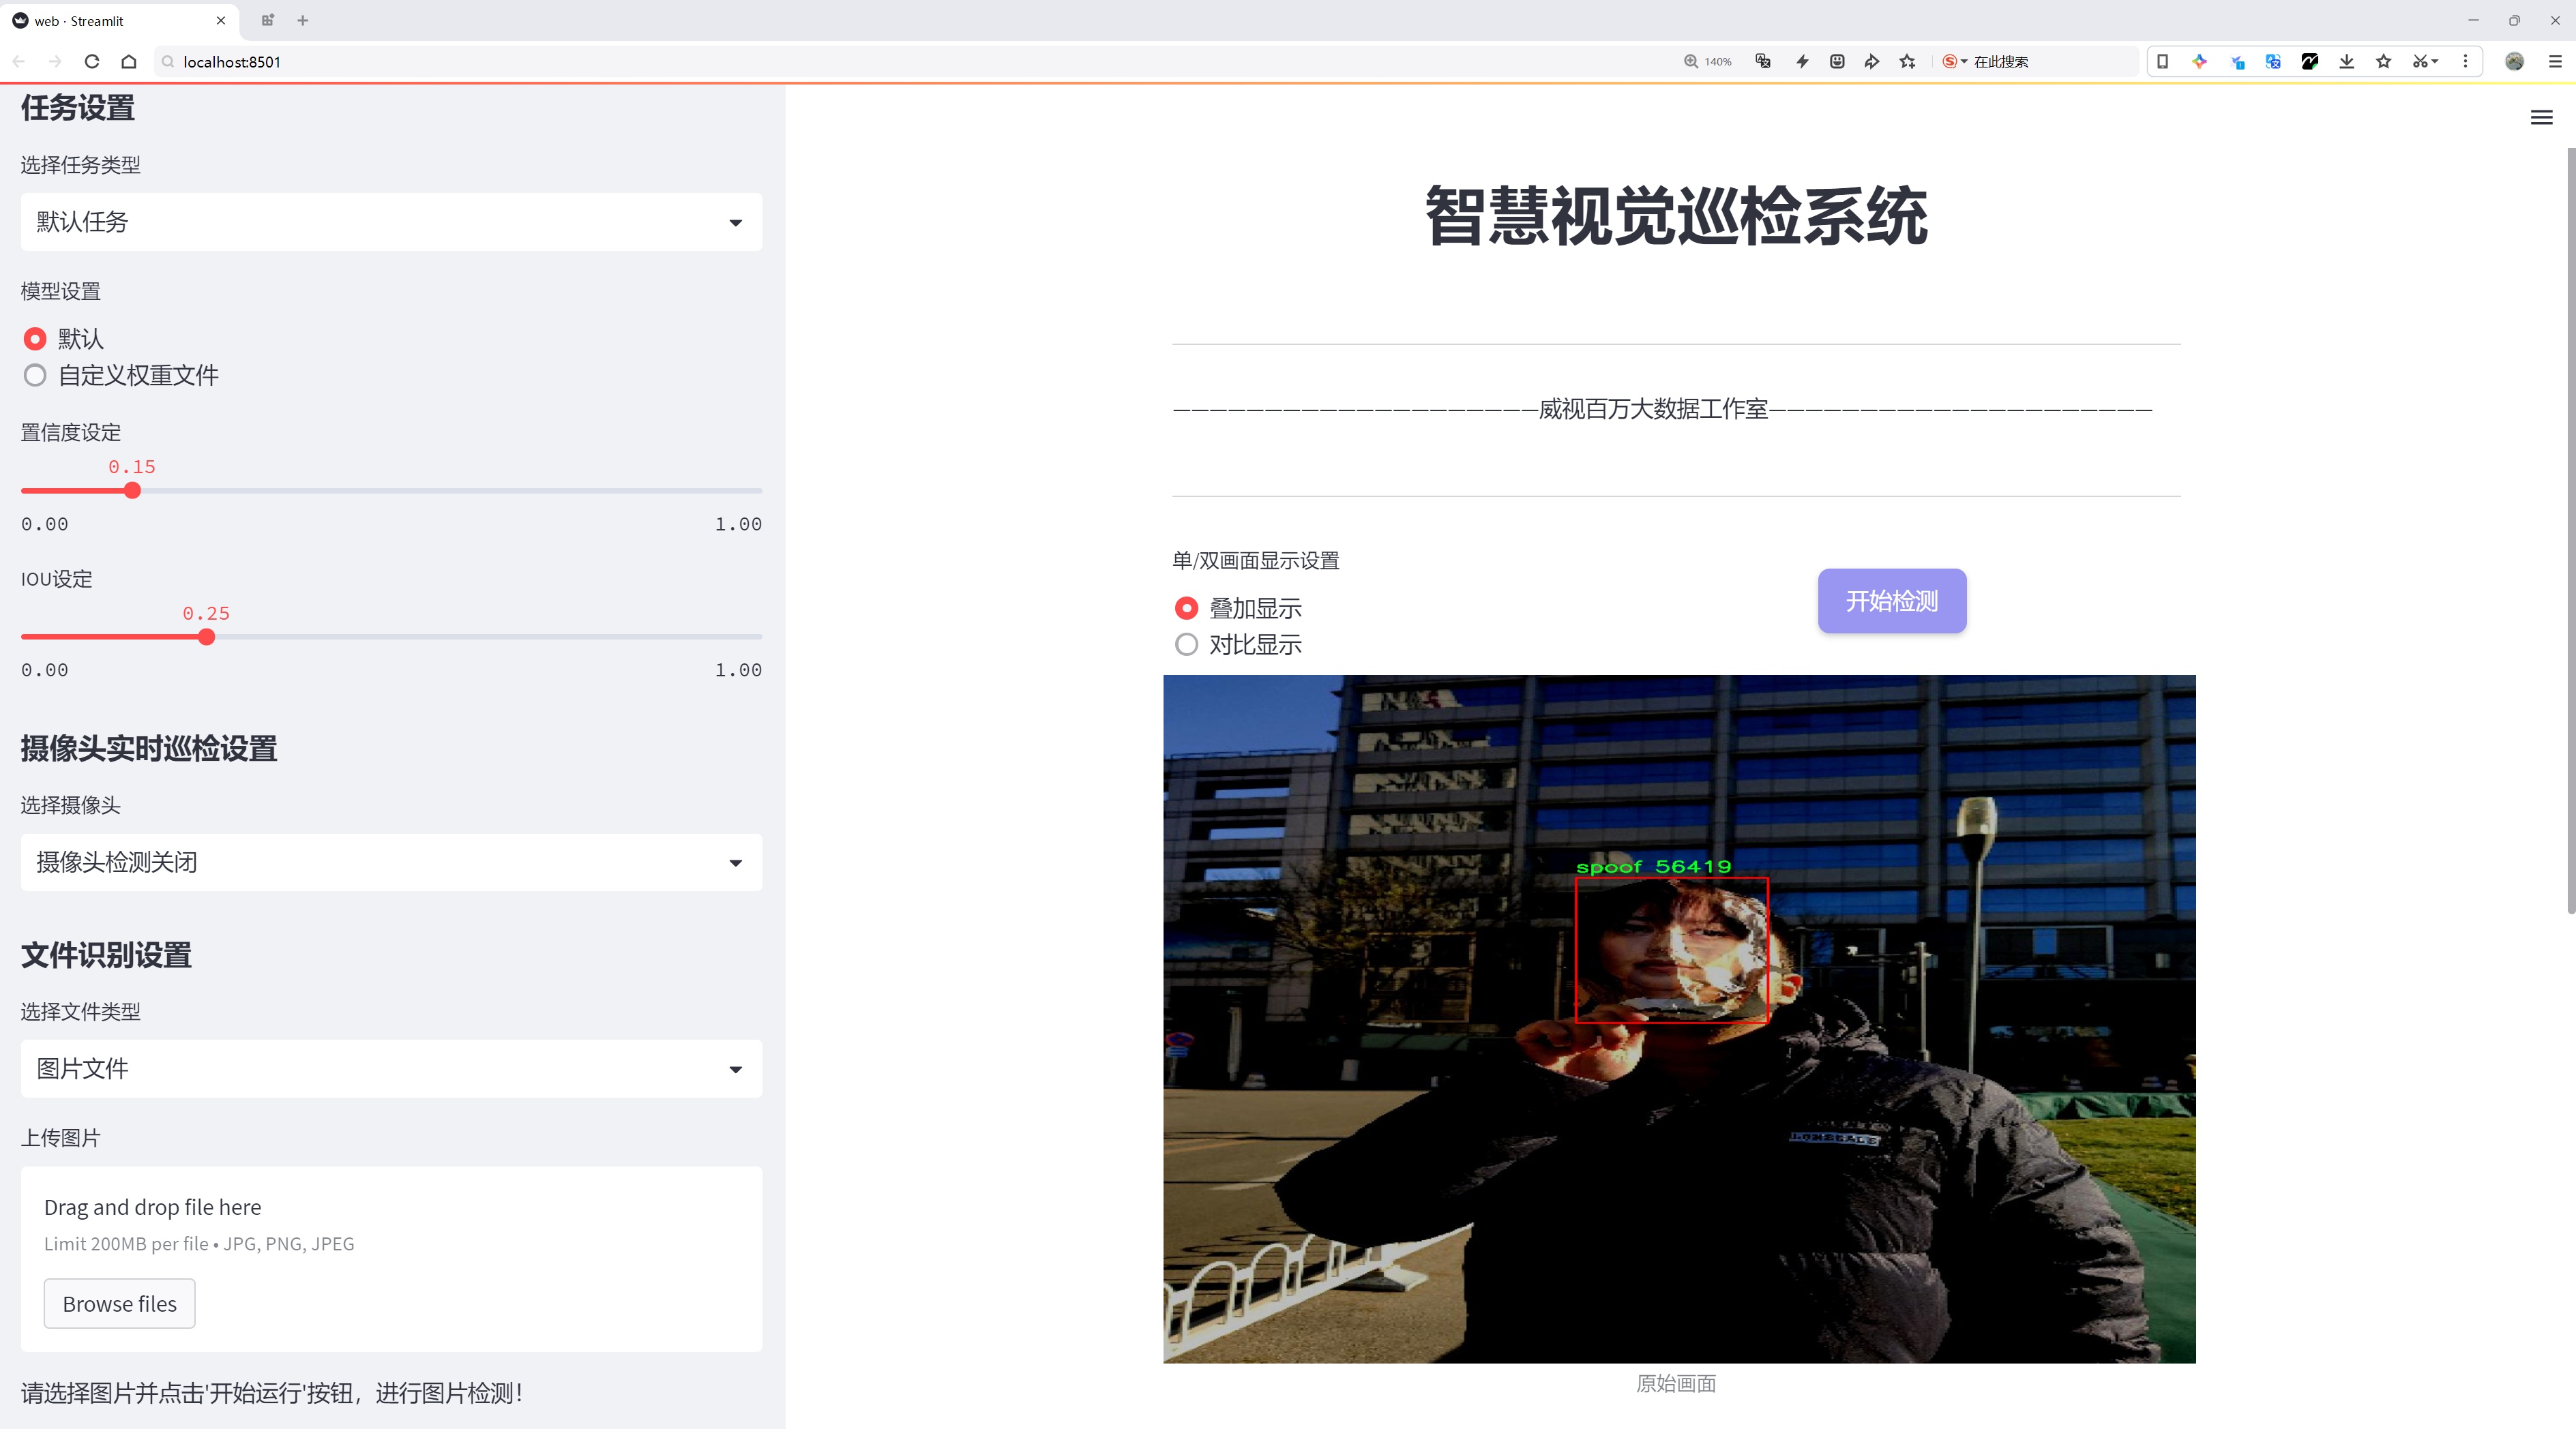Open the user profile avatar

[2514, 61]
